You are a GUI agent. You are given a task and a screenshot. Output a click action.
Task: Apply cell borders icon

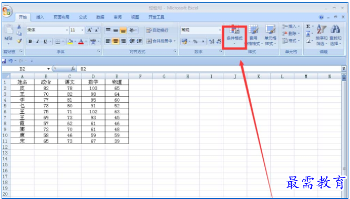58,41
